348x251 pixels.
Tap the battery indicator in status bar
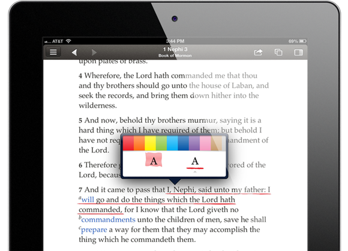(303, 41)
